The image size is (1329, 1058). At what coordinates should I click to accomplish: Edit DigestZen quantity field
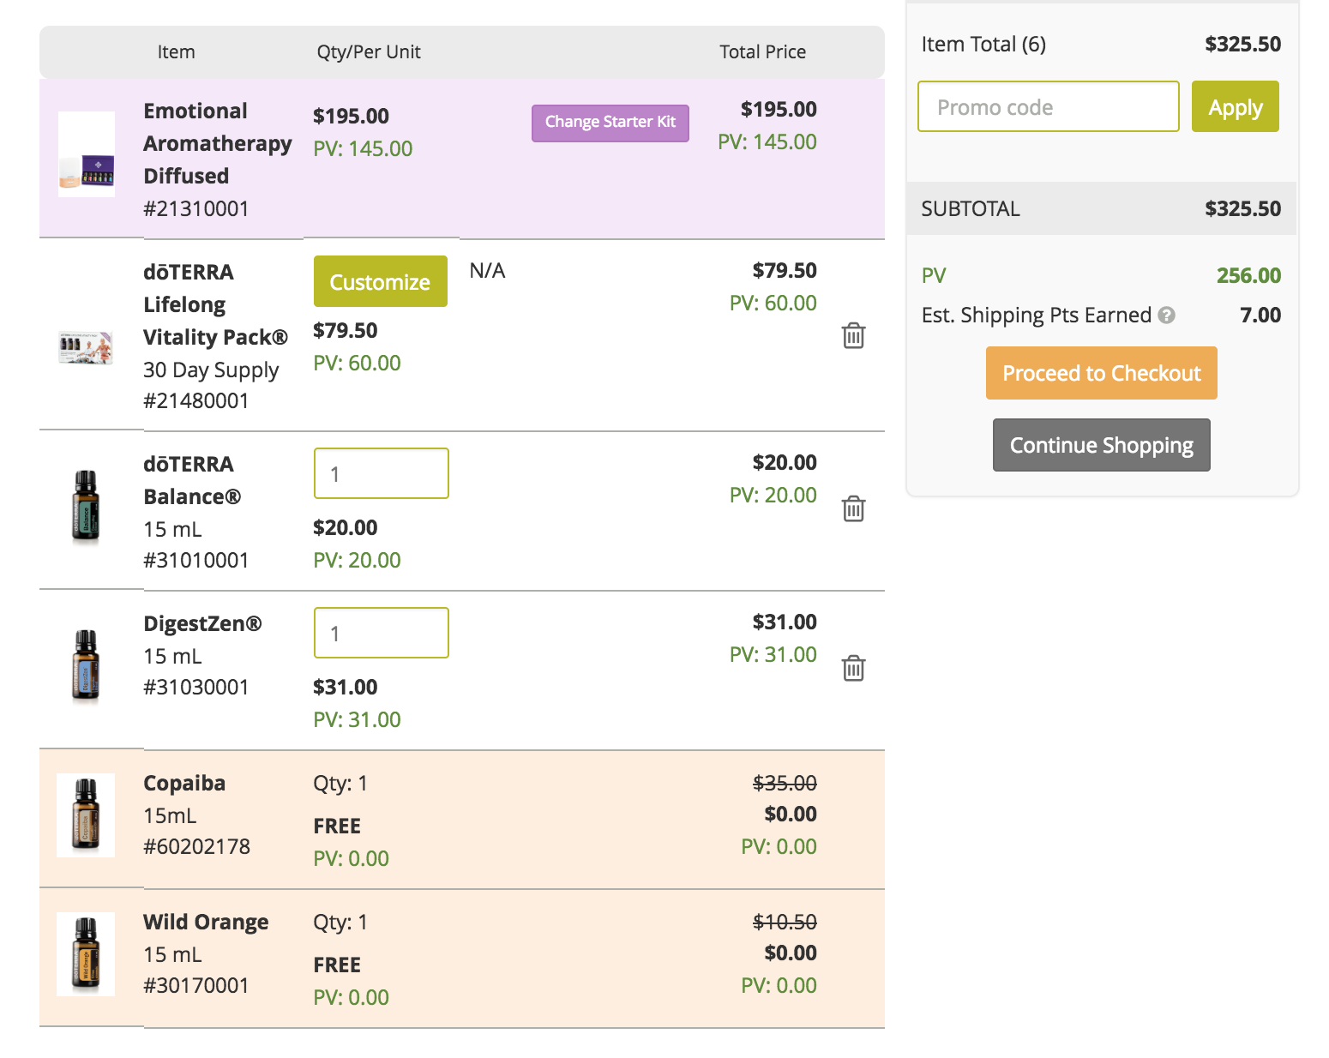pyautogui.click(x=382, y=633)
